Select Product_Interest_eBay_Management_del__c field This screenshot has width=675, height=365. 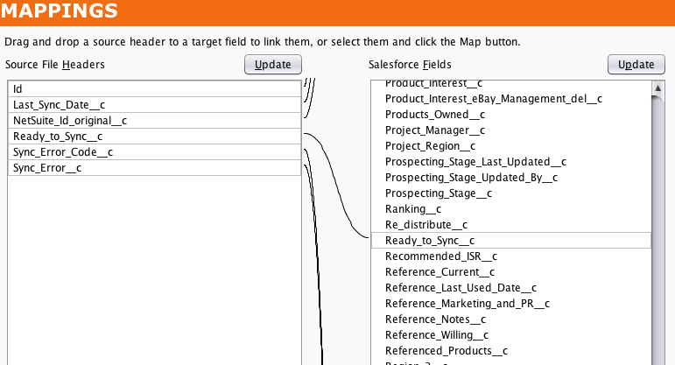coord(494,99)
